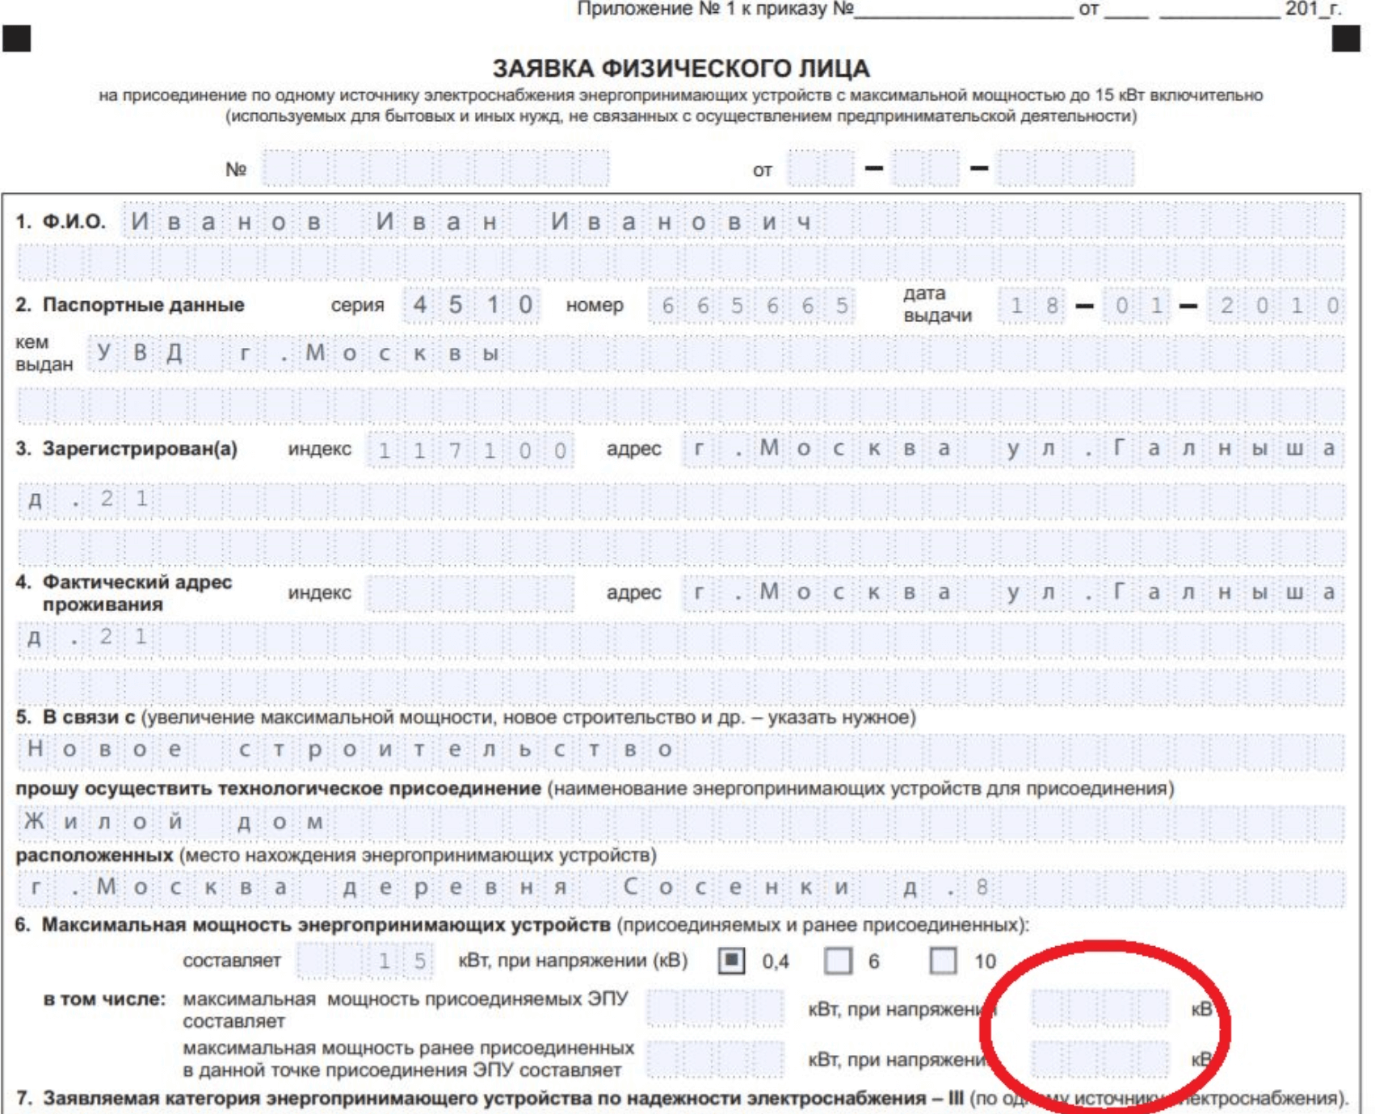Click the '7. Заявляемая категория' line
This screenshot has width=1375, height=1114.
click(682, 1099)
